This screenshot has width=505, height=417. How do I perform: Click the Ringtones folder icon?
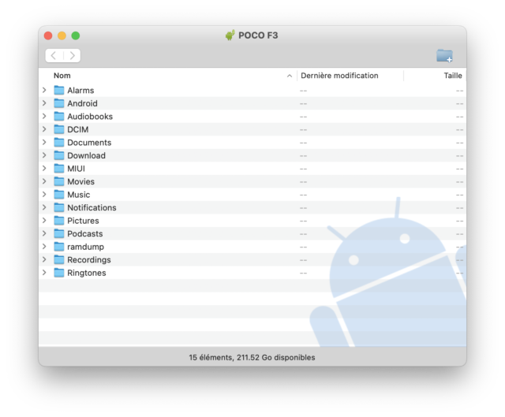(x=59, y=273)
